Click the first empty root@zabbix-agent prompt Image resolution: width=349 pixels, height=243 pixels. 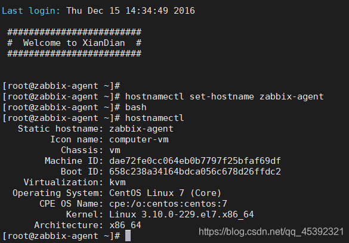61,86
